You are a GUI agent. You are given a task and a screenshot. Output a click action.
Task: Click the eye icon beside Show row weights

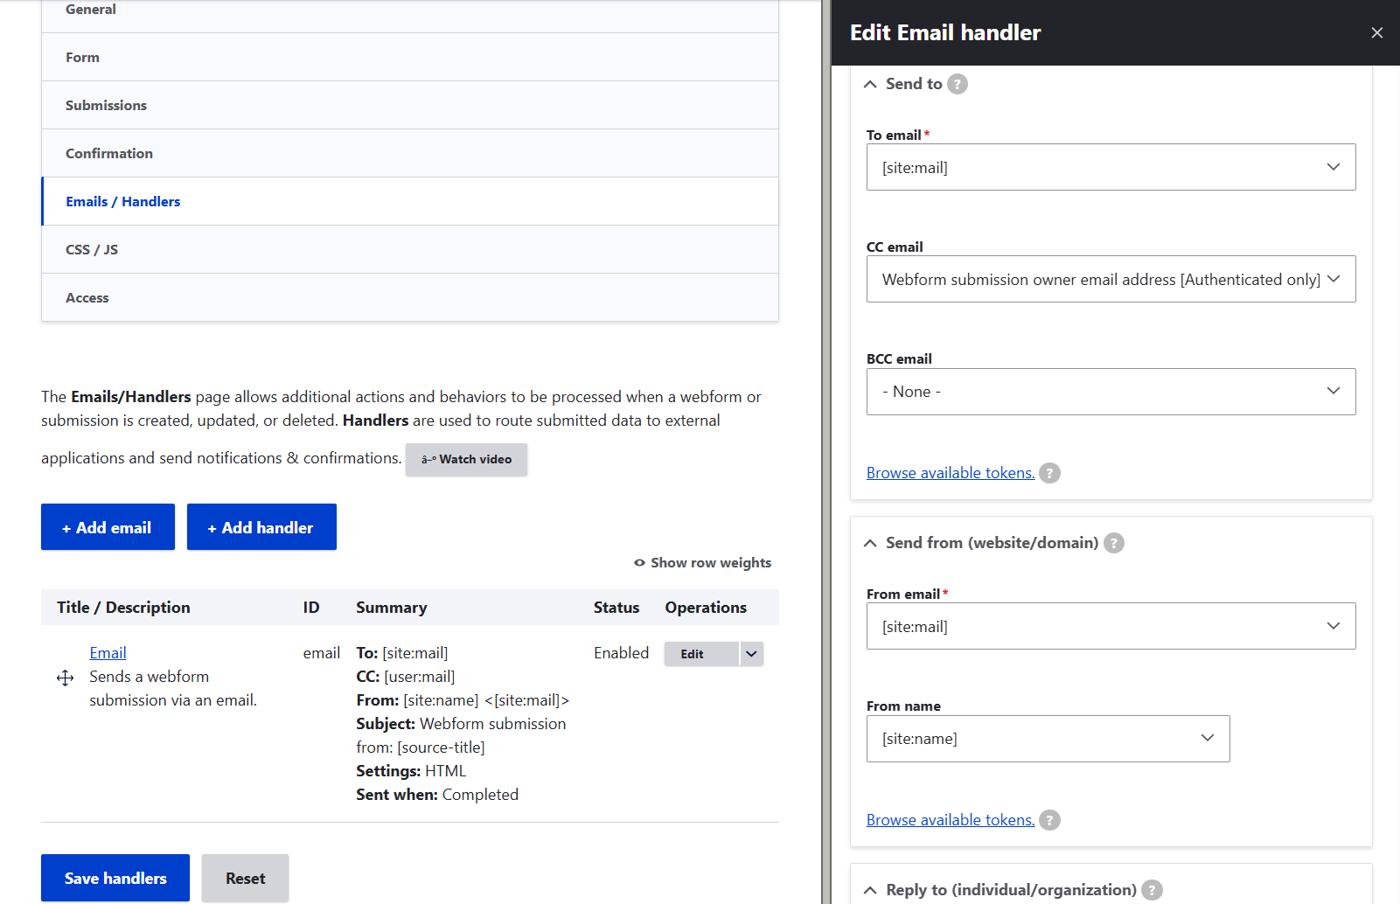point(639,563)
